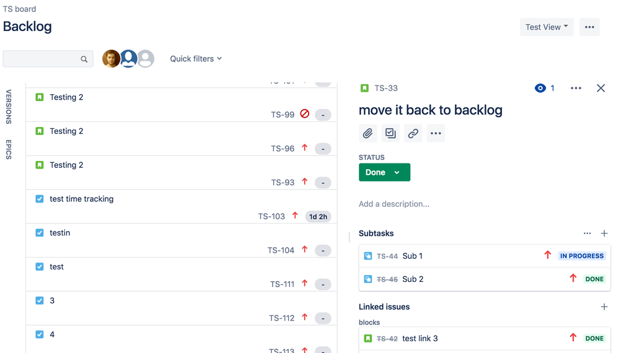Screen dimensions: 619x353
Task: Click the search magnifier icon
Action: click(84, 59)
